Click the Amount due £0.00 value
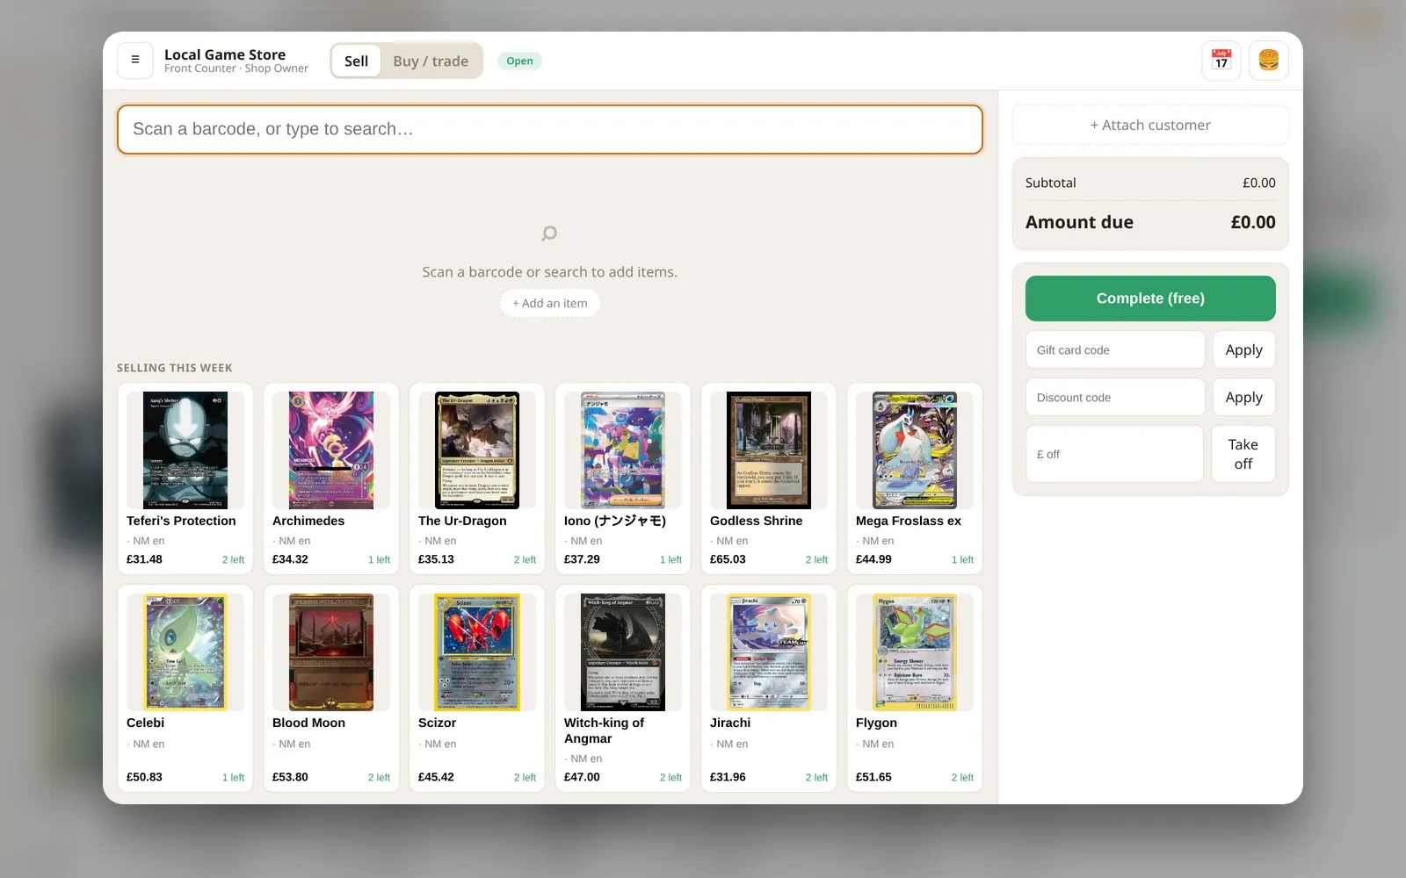The image size is (1406, 878). (x=1253, y=222)
